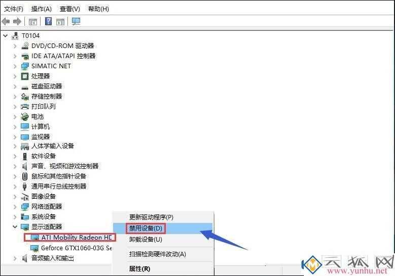Click the 存储控制器 icon
Image resolution: width=395 pixels, height=276 pixels.
tap(25, 97)
